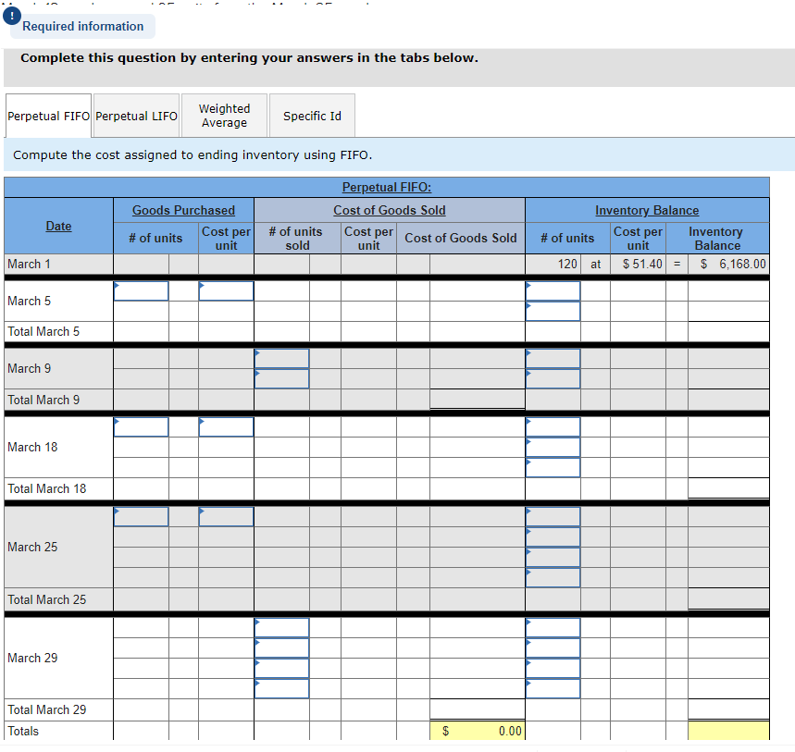Open the Perpetual FIFO tab
Image resolution: width=795 pixels, height=752 pixels.
pos(49,116)
